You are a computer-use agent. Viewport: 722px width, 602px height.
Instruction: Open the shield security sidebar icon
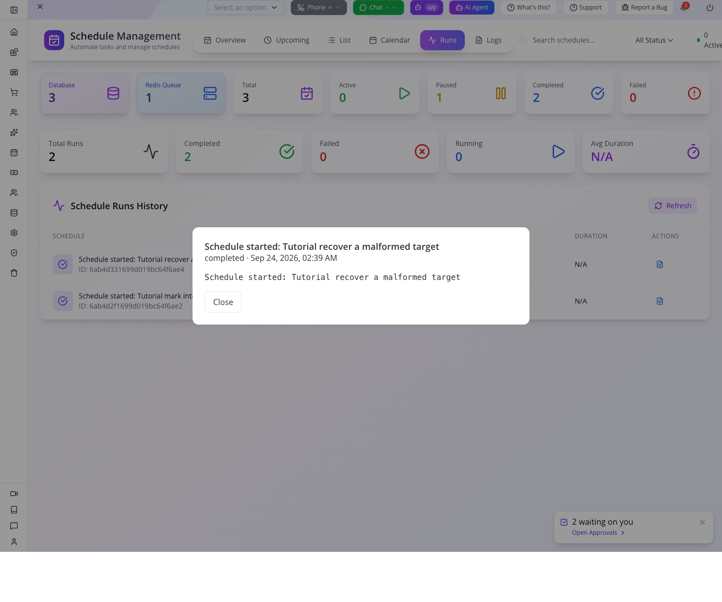coord(14,253)
